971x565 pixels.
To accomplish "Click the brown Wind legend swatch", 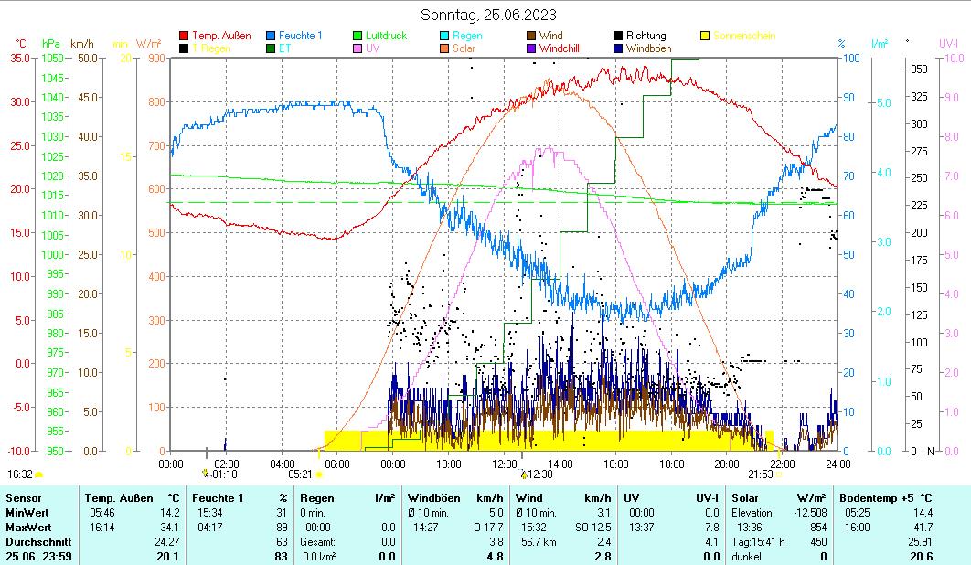I will tap(530, 36).
